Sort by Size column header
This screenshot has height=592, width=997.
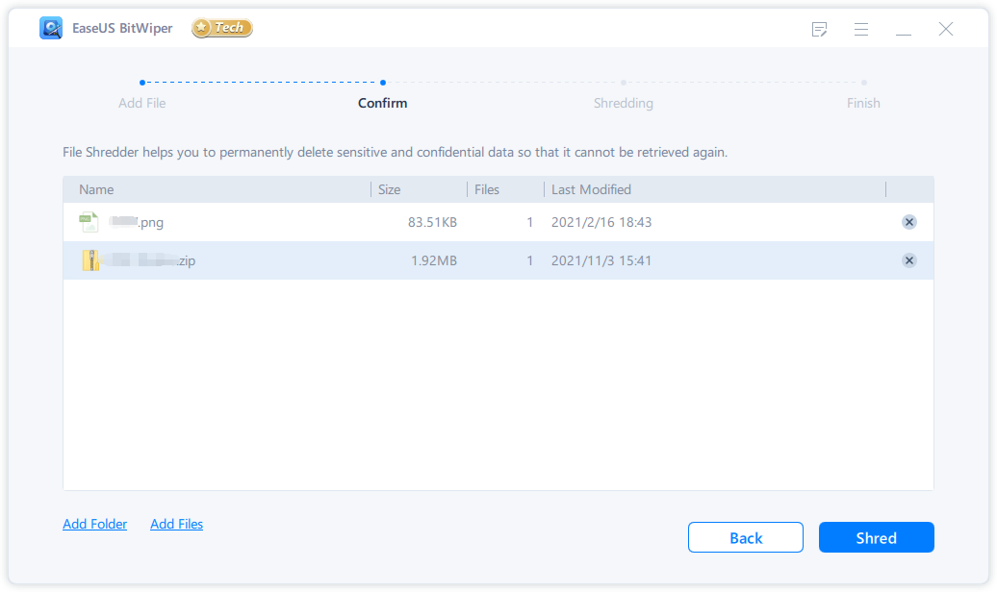point(389,189)
